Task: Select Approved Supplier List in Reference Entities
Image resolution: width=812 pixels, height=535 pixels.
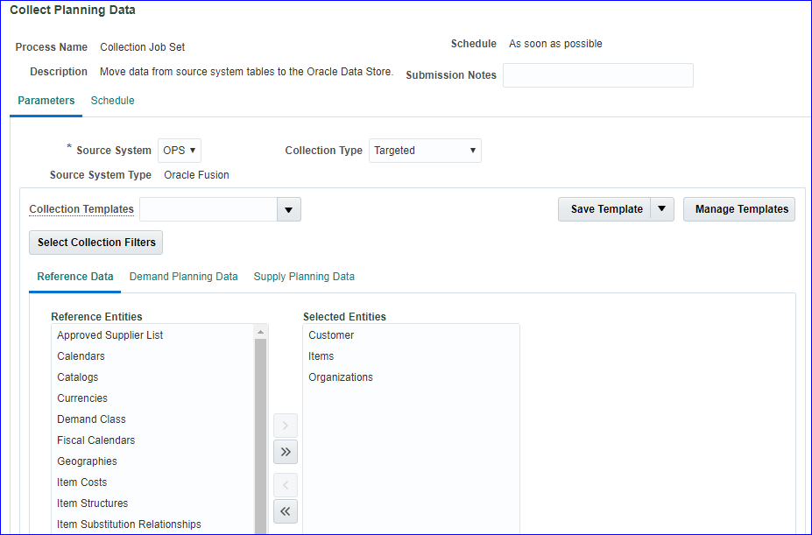Action: pos(110,335)
